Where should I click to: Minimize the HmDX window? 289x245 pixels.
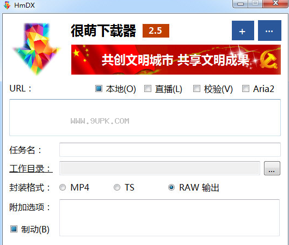(241, 4)
